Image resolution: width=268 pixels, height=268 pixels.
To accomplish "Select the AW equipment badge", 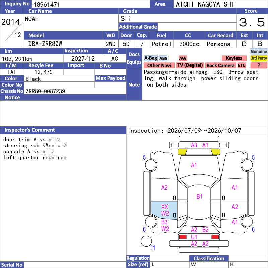I will 183,58.
